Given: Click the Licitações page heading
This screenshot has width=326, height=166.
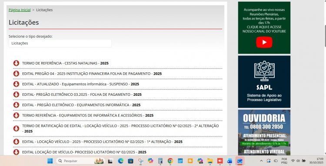Looking at the screenshot, I should point(24,23).
